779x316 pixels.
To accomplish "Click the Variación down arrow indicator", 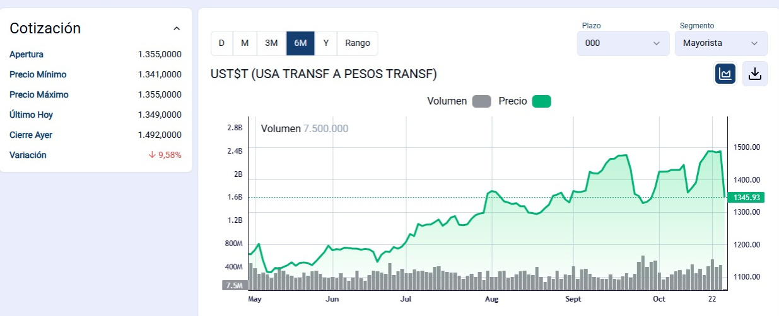I will click(152, 155).
